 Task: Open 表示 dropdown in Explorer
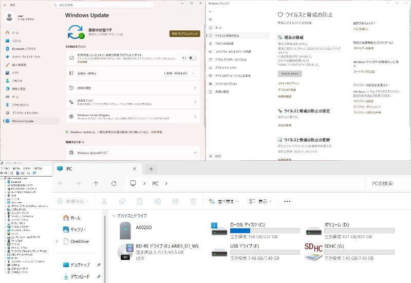[260, 201]
